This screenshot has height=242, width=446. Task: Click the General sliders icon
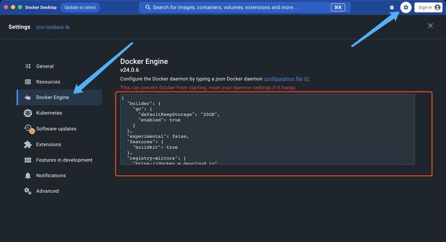[x=28, y=67]
